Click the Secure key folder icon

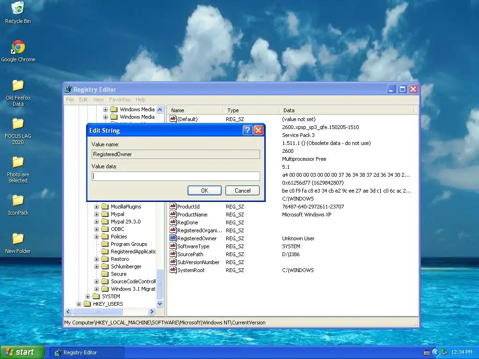[x=105, y=274]
